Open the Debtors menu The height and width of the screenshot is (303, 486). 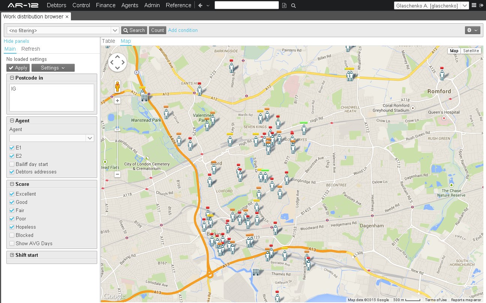(x=57, y=5)
